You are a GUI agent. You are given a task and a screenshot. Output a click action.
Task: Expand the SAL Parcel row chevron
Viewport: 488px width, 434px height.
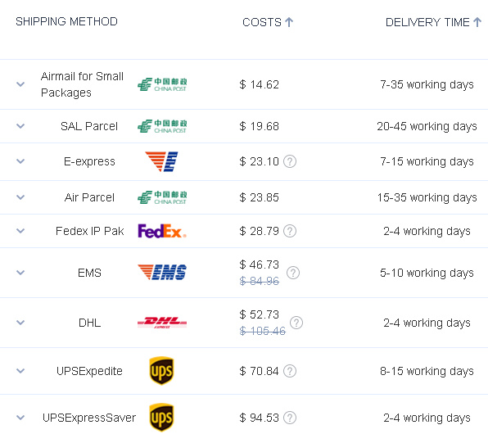point(20,126)
